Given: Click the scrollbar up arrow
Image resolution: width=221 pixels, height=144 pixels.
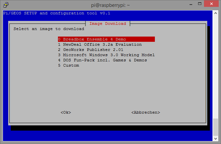Looking at the screenshot, I should pyautogui.click(x=215, y=13).
